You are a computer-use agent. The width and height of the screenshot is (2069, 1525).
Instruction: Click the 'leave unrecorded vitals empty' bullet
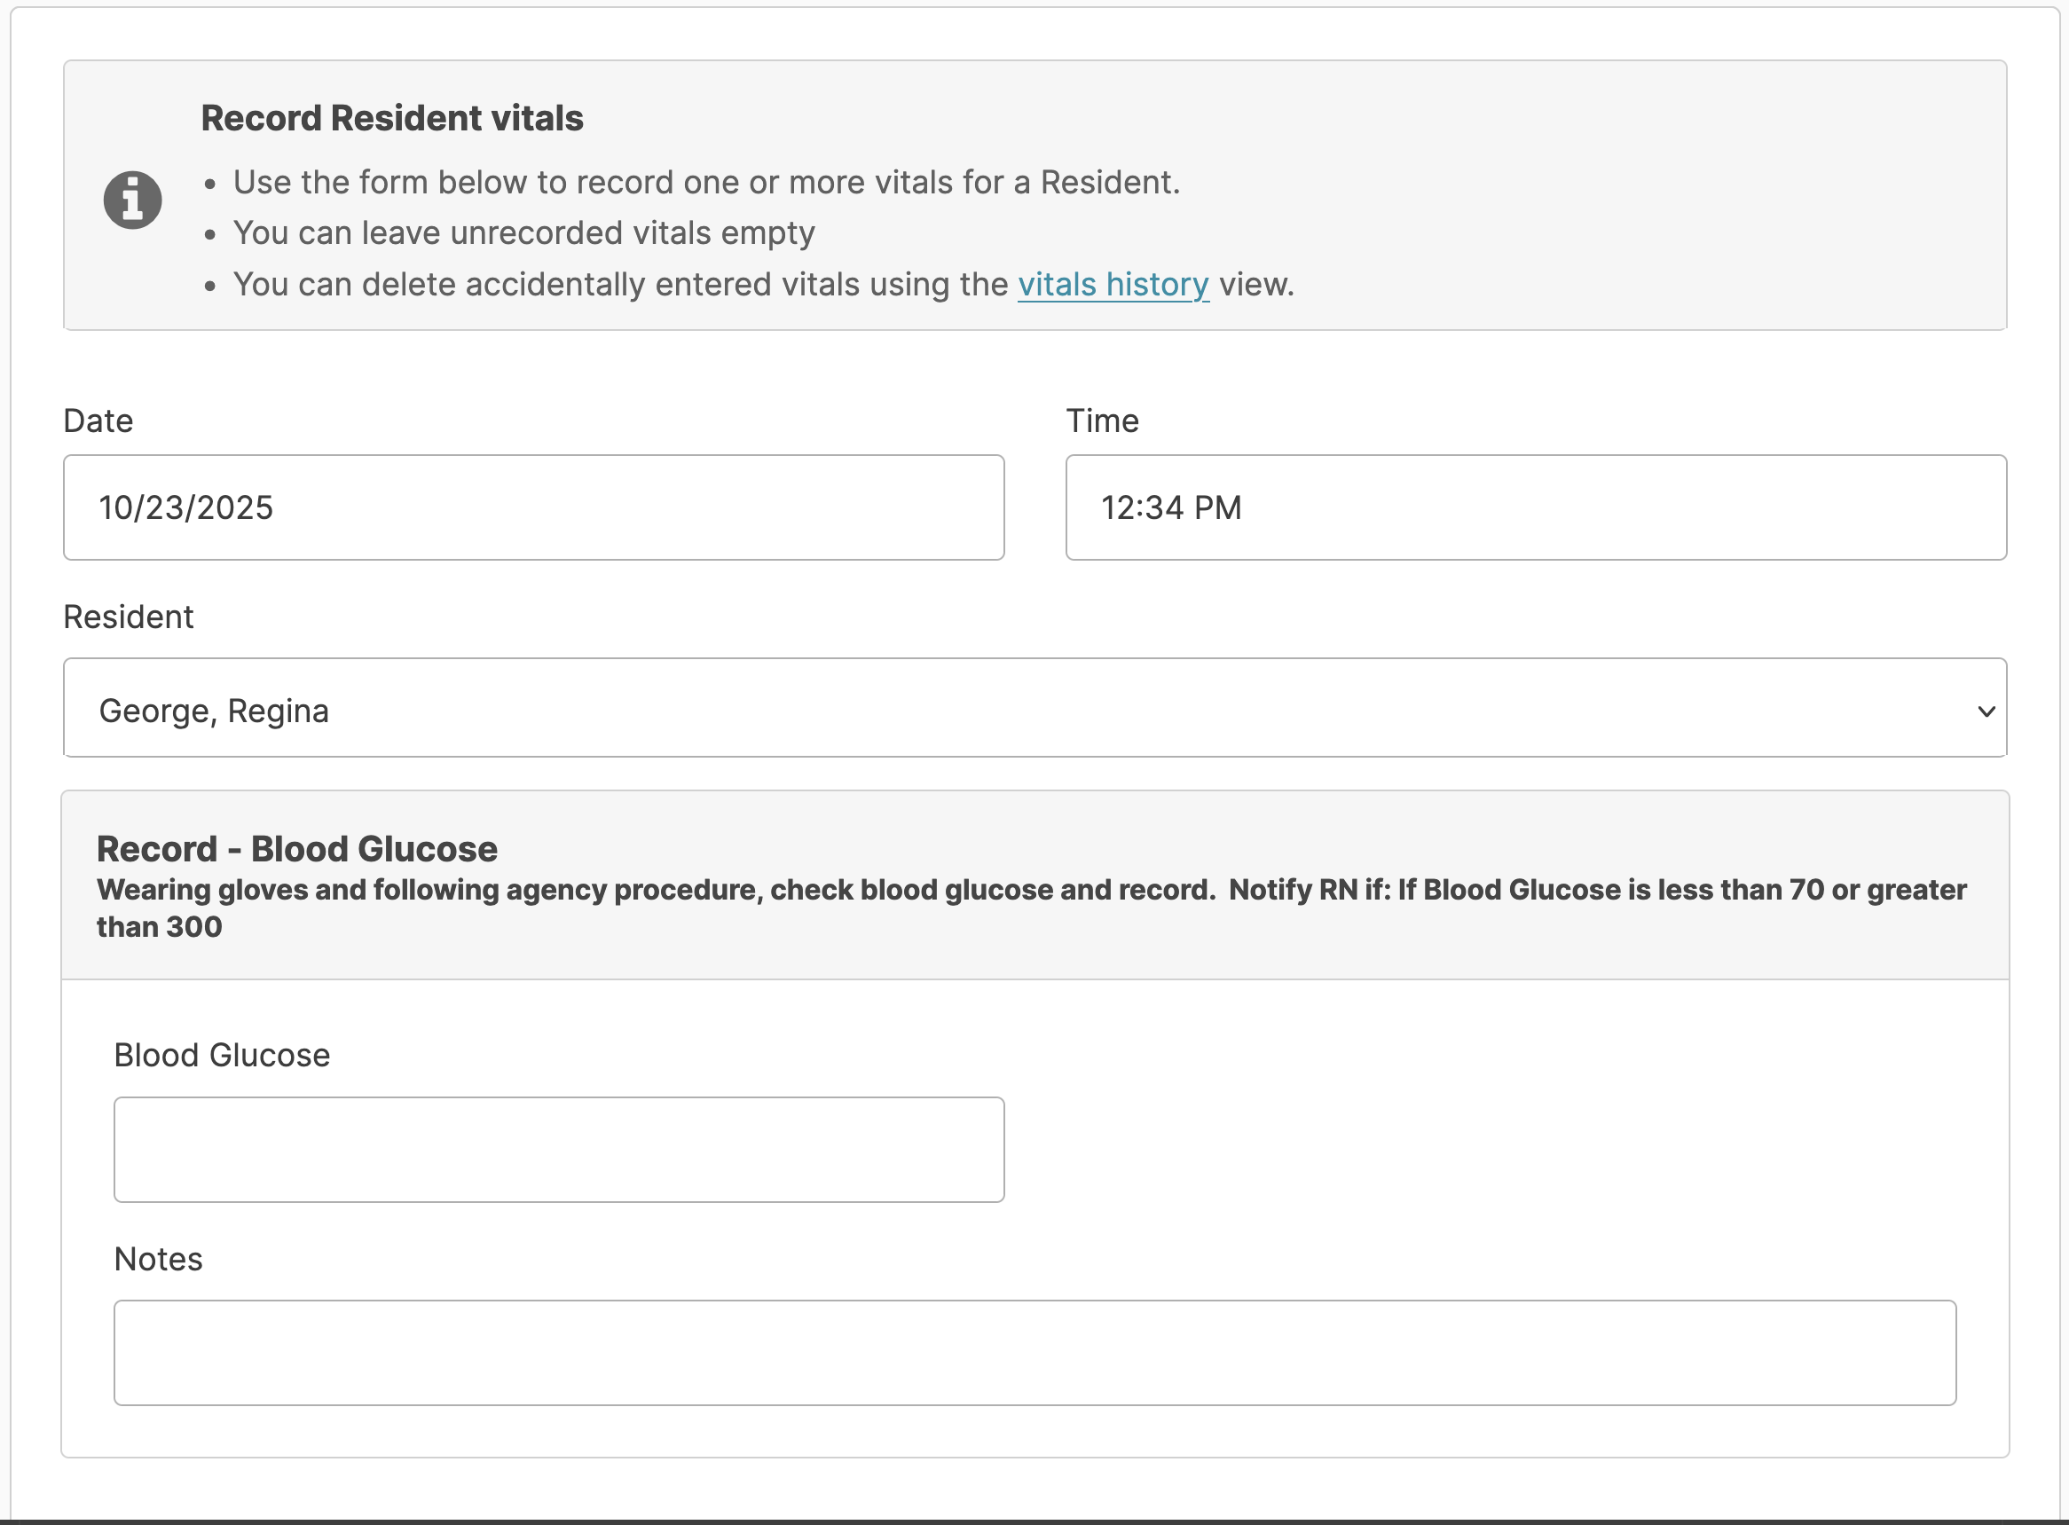(x=523, y=232)
